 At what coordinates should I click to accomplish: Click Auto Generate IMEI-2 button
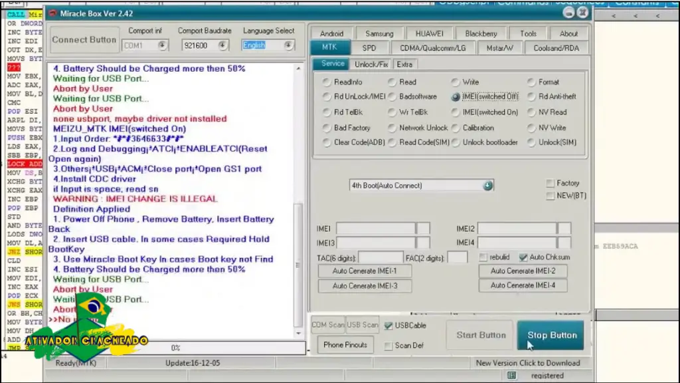523,271
